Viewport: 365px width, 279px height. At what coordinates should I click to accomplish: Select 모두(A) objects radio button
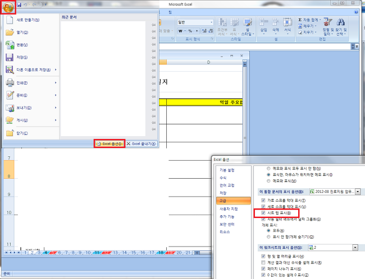pyautogui.click(x=268, y=231)
